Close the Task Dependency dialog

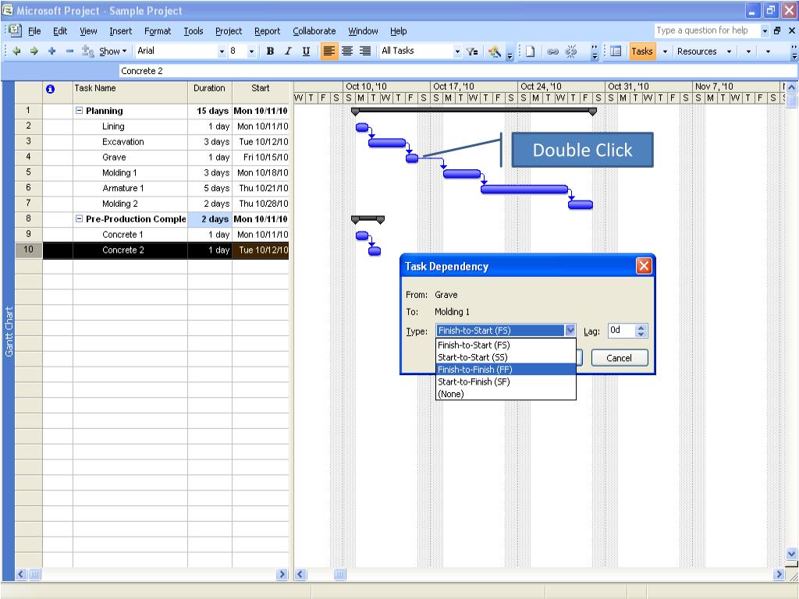point(644,266)
